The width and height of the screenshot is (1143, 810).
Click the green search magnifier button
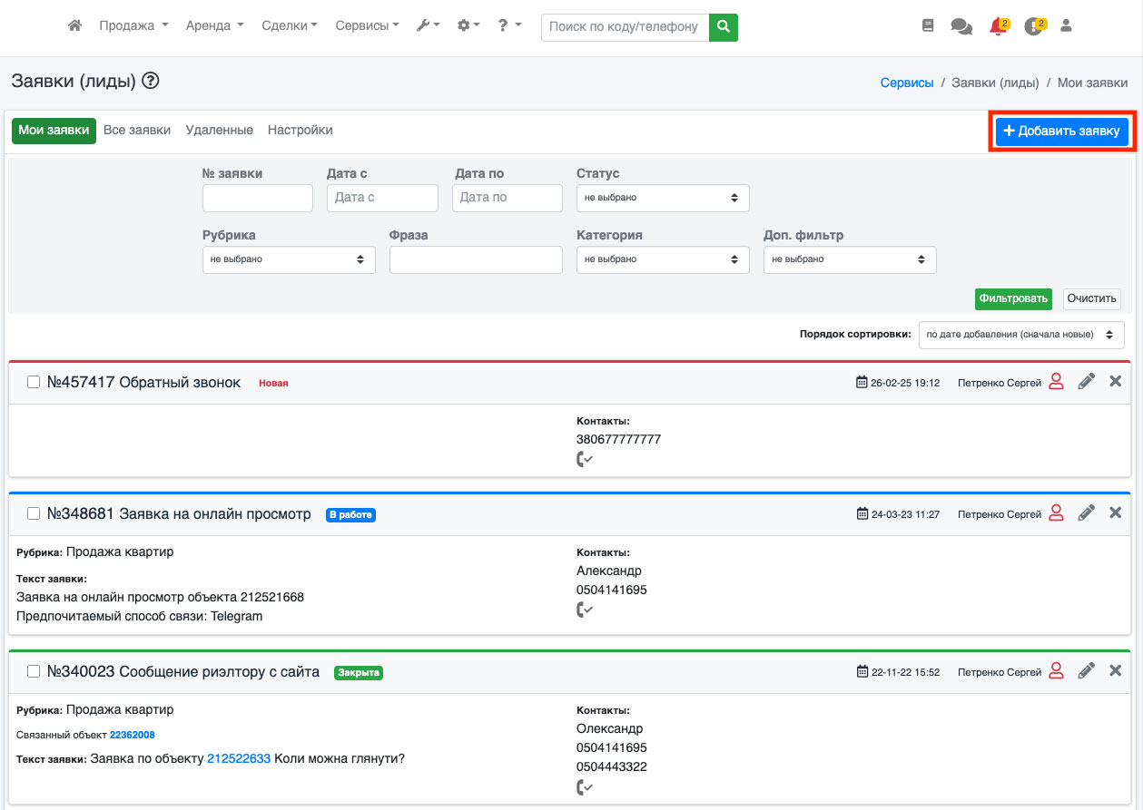point(723,27)
